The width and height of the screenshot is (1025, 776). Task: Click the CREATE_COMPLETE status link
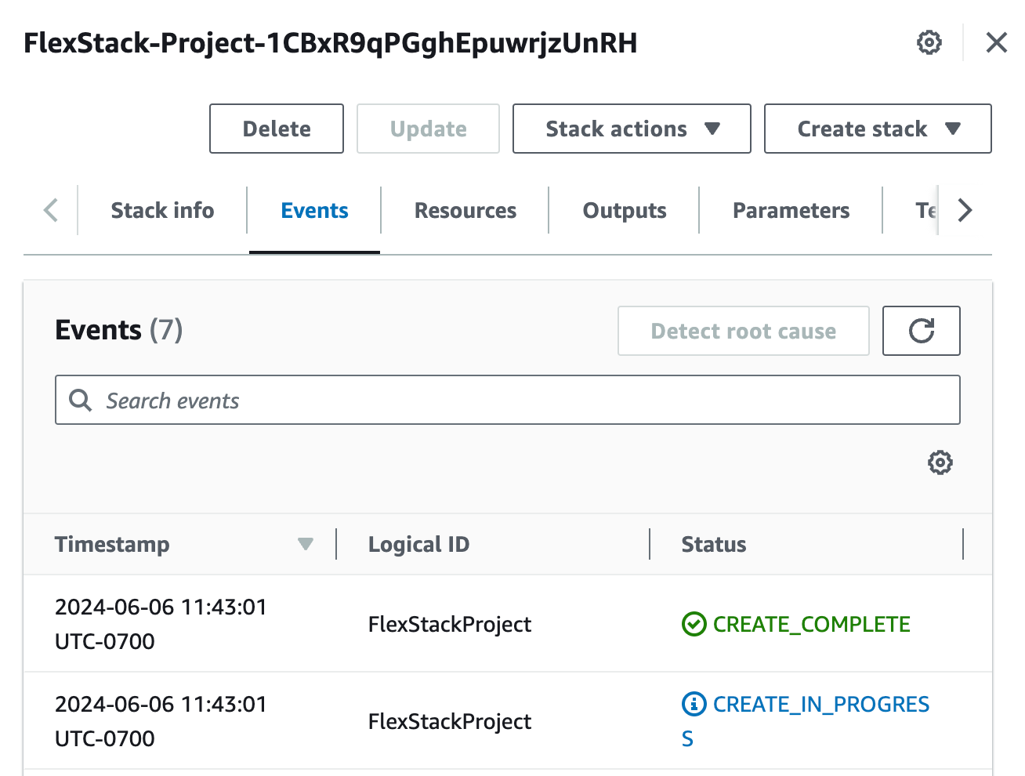click(812, 625)
